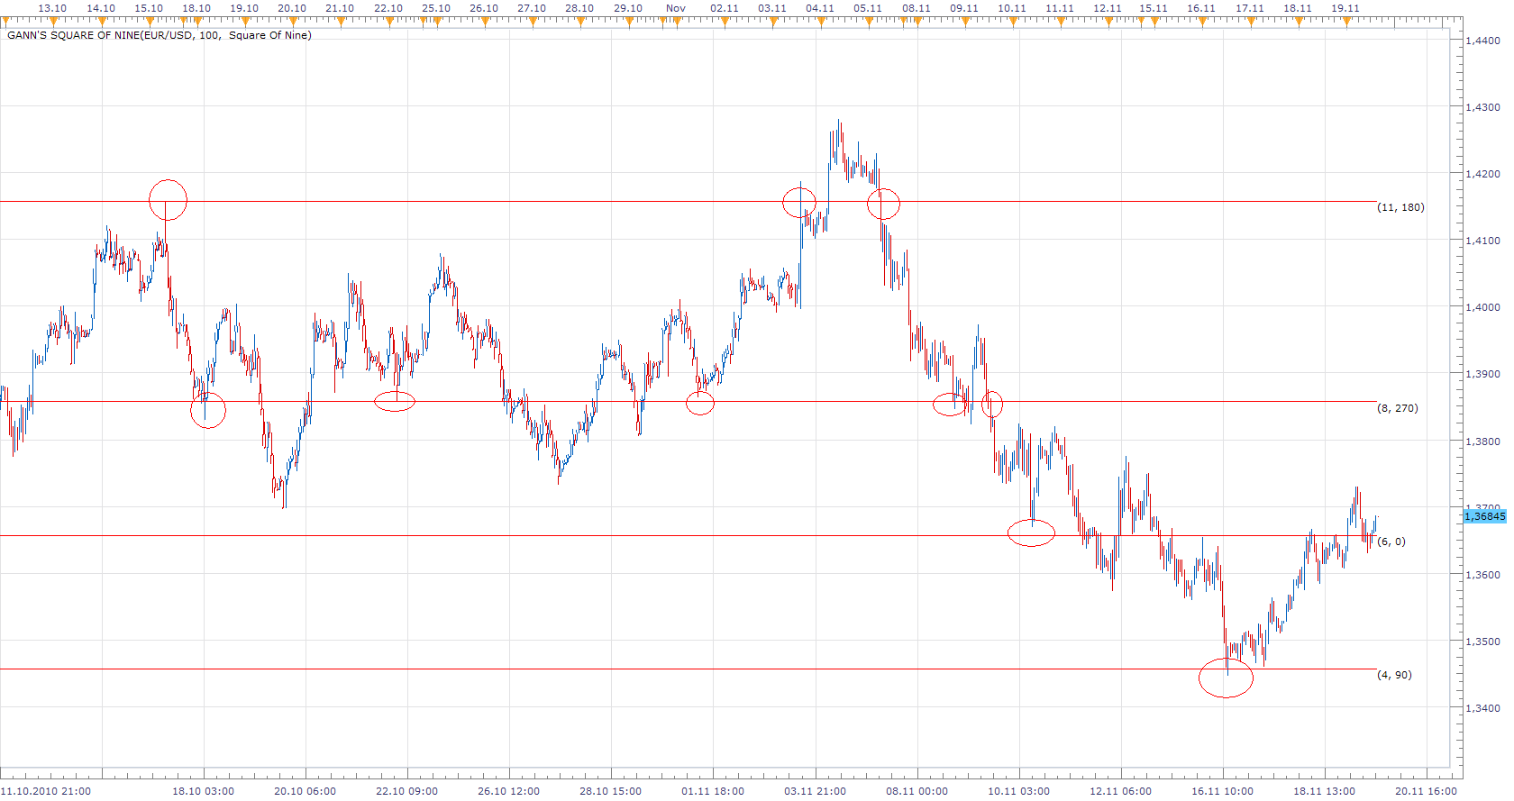This screenshot has width=1514, height=801.
Task: Click the 03.11 21:00 bottom time label
Action: click(x=816, y=791)
